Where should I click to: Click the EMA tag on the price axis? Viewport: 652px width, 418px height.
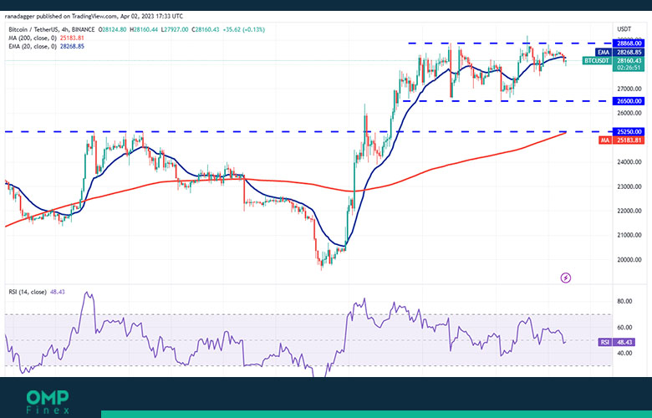click(604, 53)
